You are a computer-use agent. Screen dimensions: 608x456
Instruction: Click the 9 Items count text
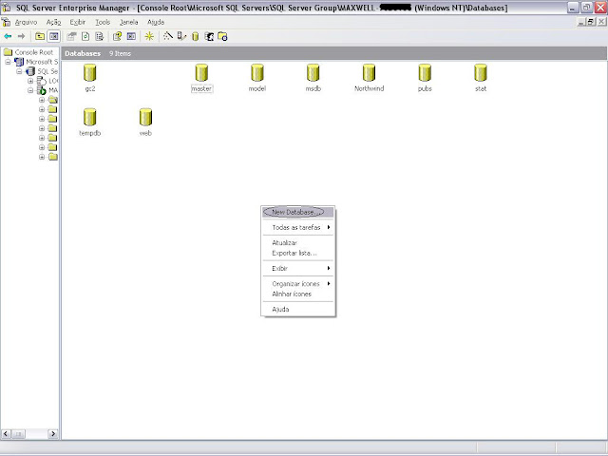[x=120, y=53]
